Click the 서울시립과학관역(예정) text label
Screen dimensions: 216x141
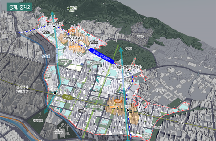[x=129, y=67]
